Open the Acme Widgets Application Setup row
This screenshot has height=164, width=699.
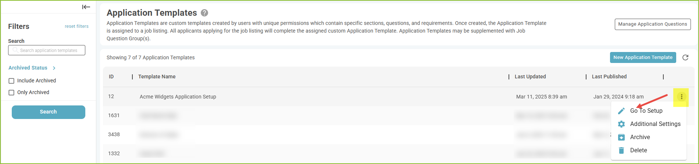pos(178,97)
